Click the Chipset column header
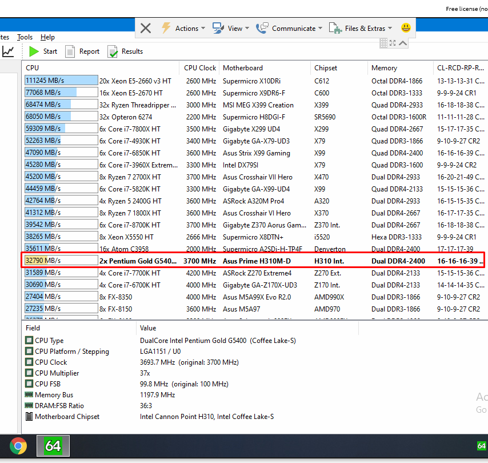 339,68
